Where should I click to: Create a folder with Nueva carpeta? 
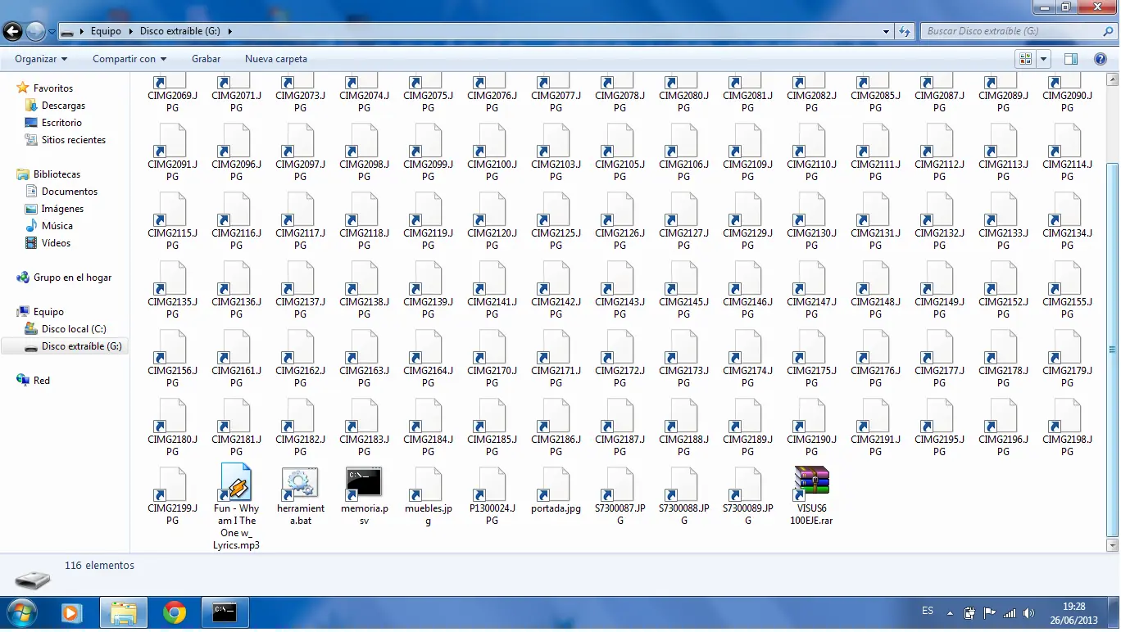pyautogui.click(x=276, y=59)
